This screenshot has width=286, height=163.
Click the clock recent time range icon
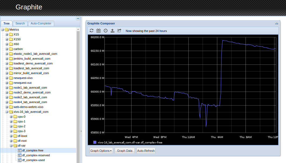pos(106,31)
